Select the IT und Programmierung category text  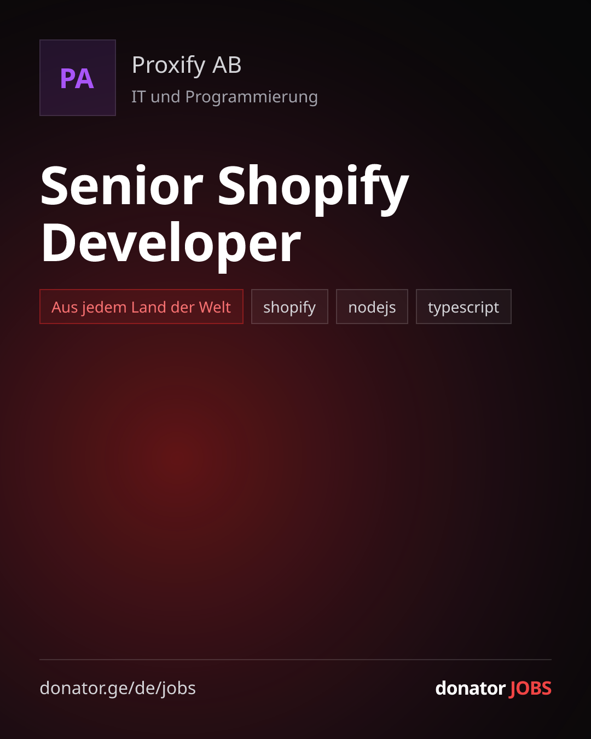coord(224,97)
